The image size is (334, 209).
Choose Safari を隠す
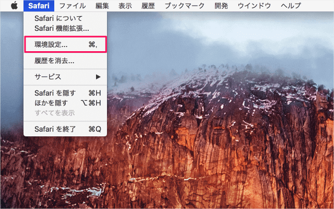tap(65, 93)
